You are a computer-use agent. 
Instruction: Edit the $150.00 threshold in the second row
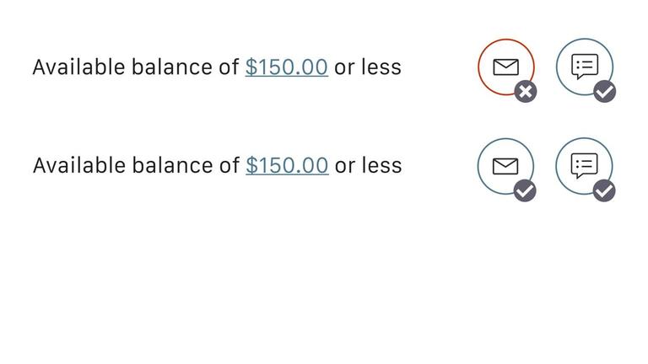287,165
